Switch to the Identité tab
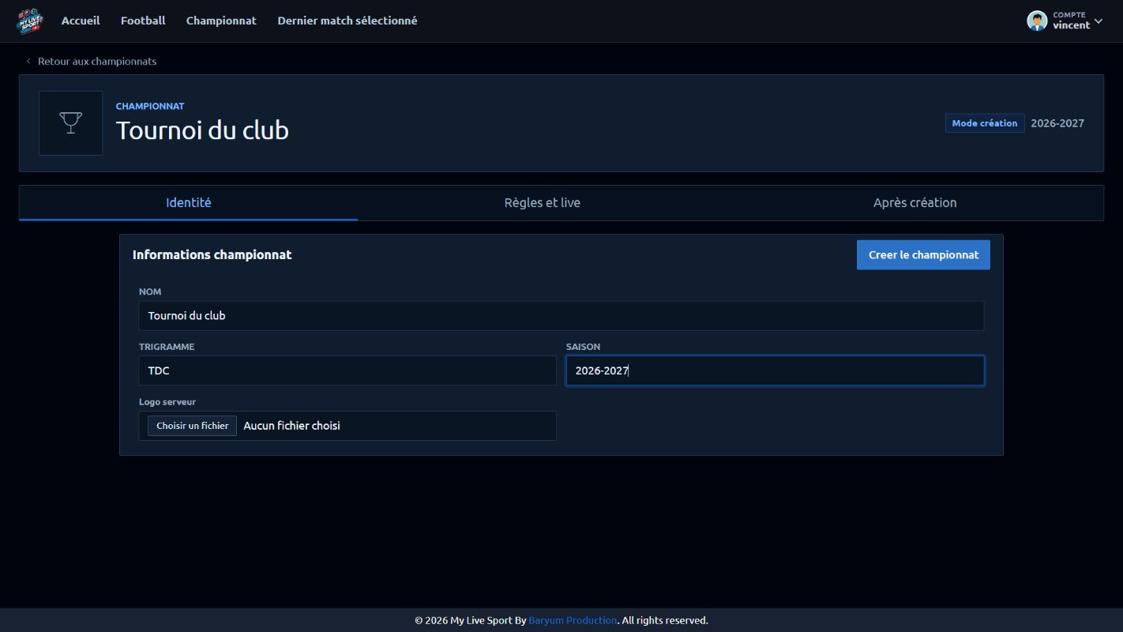The width and height of the screenshot is (1123, 632). tap(189, 203)
